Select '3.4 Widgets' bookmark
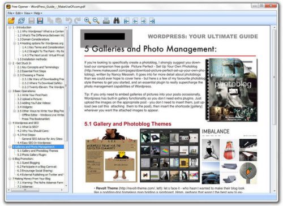Image resolution: width=283 pixels, height=206 pixels. [x=25, y=107]
